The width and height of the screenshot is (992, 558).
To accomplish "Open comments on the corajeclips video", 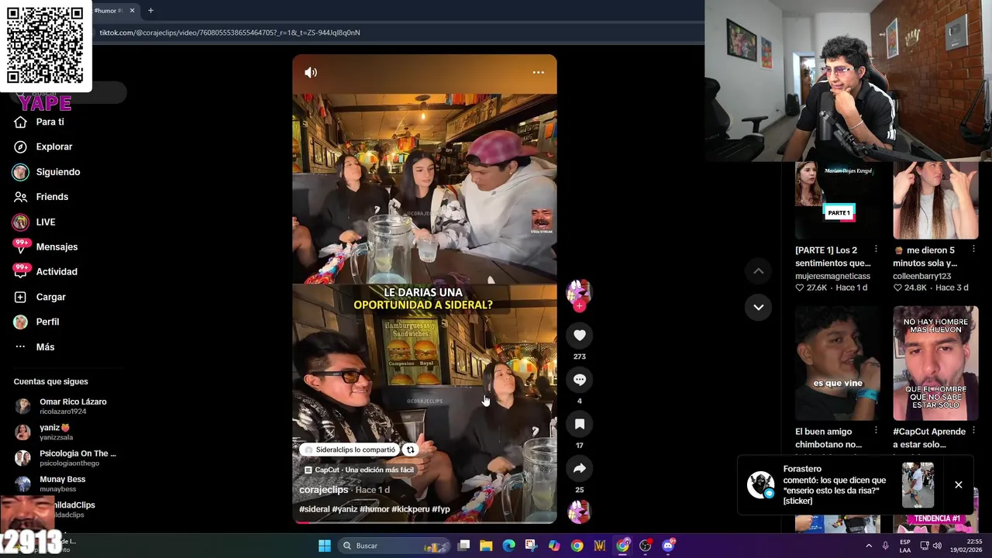I will (x=579, y=380).
